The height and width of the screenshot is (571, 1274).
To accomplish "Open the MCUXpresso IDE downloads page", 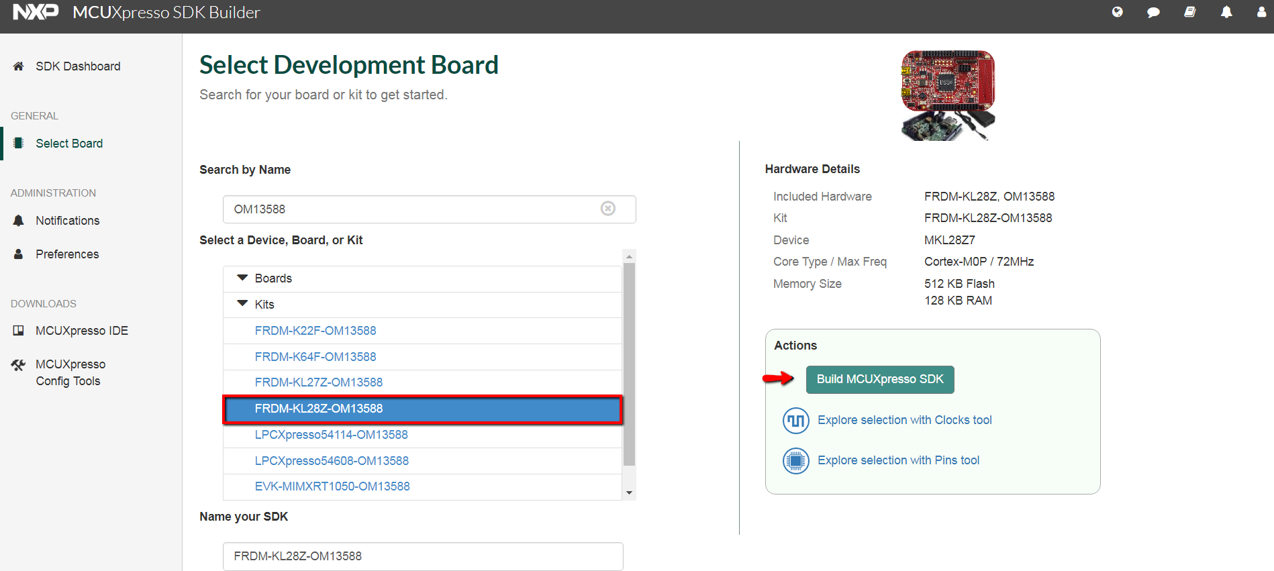I will [x=81, y=331].
